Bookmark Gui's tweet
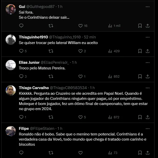Screen dimensions: 158x158 pos(140,26)
